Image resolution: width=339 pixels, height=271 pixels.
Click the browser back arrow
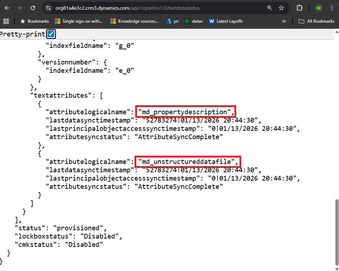coord(7,8)
